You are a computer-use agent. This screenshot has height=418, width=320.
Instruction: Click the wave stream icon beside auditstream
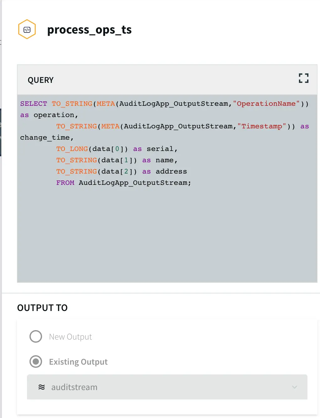41,387
